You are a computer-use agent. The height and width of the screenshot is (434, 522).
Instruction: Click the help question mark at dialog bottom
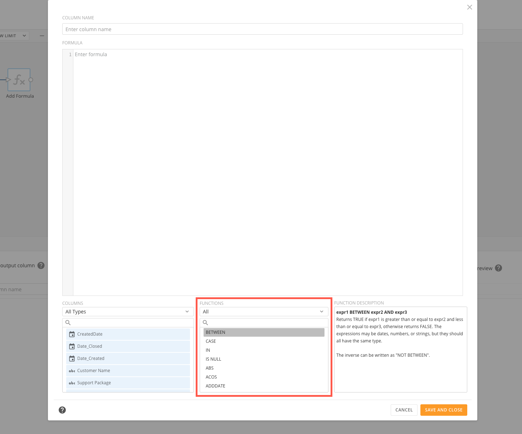[x=62, y=410]
